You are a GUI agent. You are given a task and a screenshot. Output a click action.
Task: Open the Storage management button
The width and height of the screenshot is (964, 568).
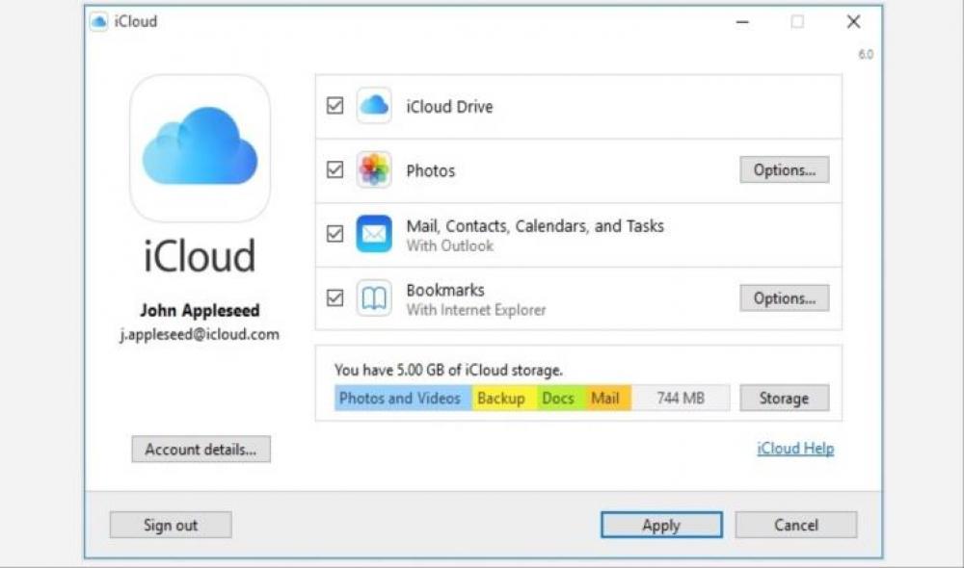pyautogui.click(x=784, y=399)
